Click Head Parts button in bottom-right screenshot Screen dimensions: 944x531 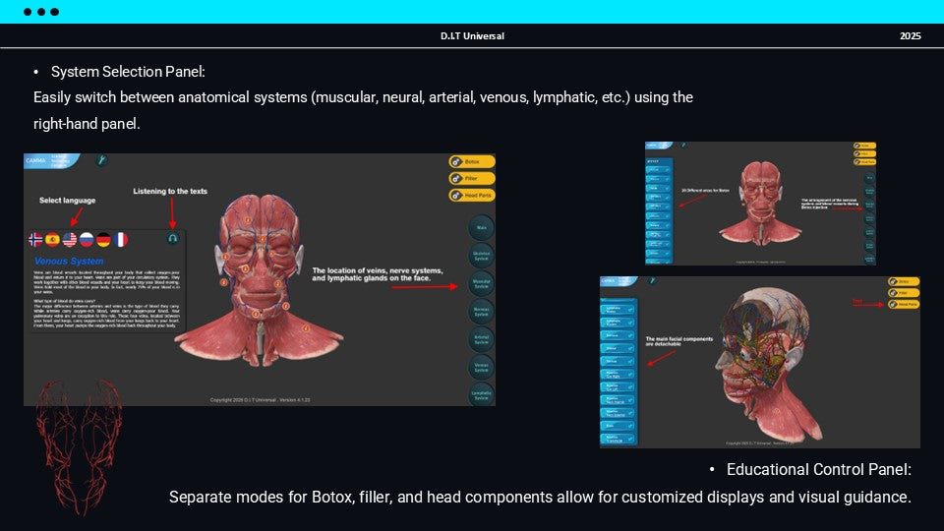(904, 305)
